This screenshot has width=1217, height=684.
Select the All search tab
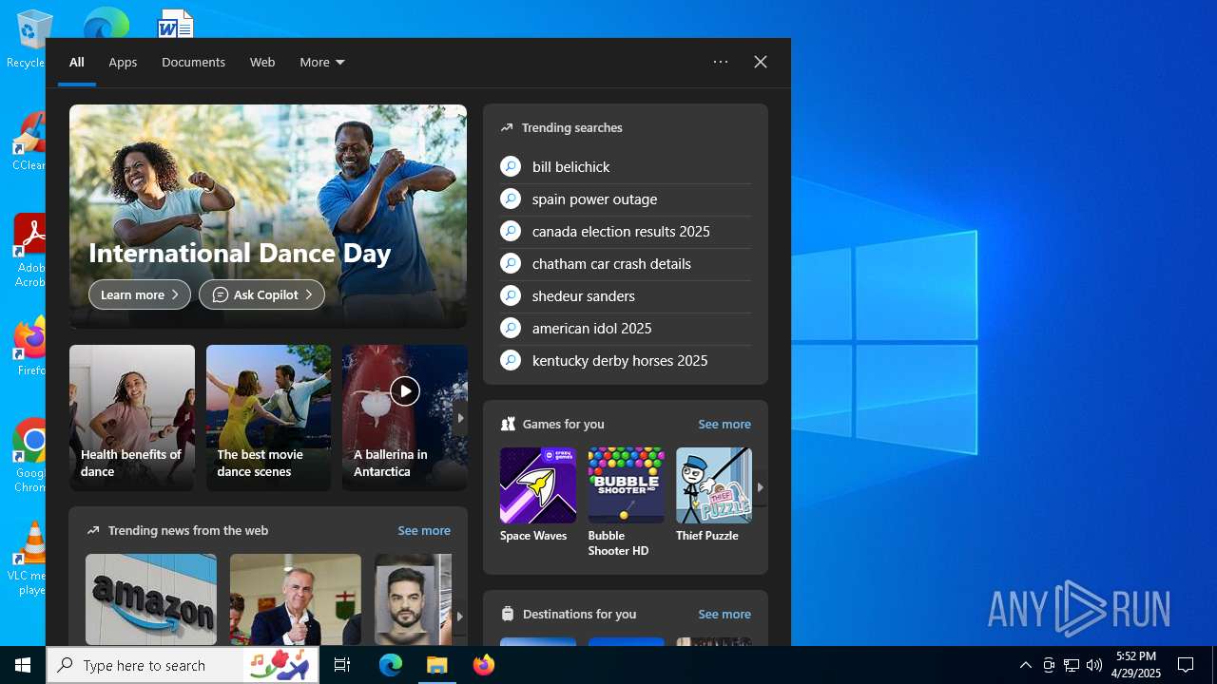click(77, 62)
